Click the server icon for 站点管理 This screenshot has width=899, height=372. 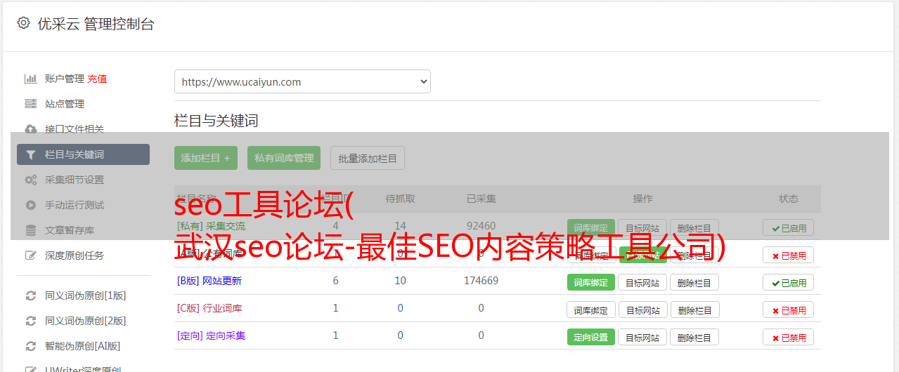30,104
